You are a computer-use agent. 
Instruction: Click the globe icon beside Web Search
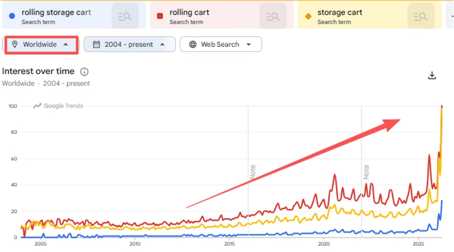point(193,44)
